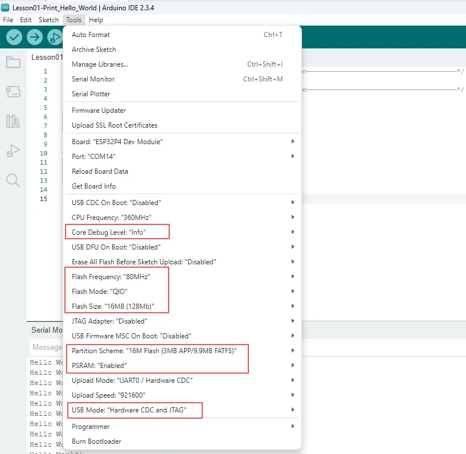This screenshot has width=466, height=454.
Task: Open the Sketch menu
Action: (x=48, y=20)
